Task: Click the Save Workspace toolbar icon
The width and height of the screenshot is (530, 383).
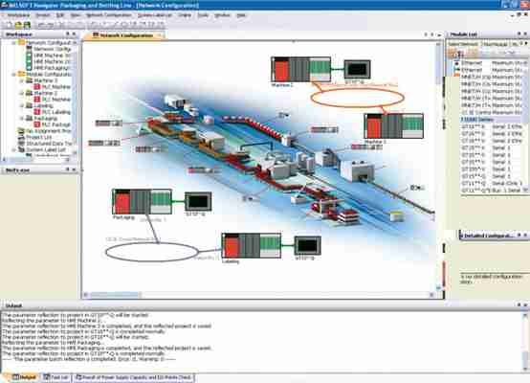Action: click(x=27, y=25)
